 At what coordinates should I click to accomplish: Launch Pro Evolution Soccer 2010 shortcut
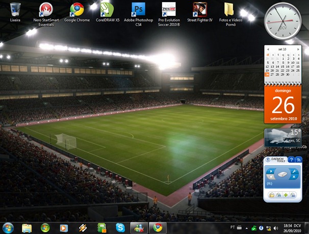point(169,14)
